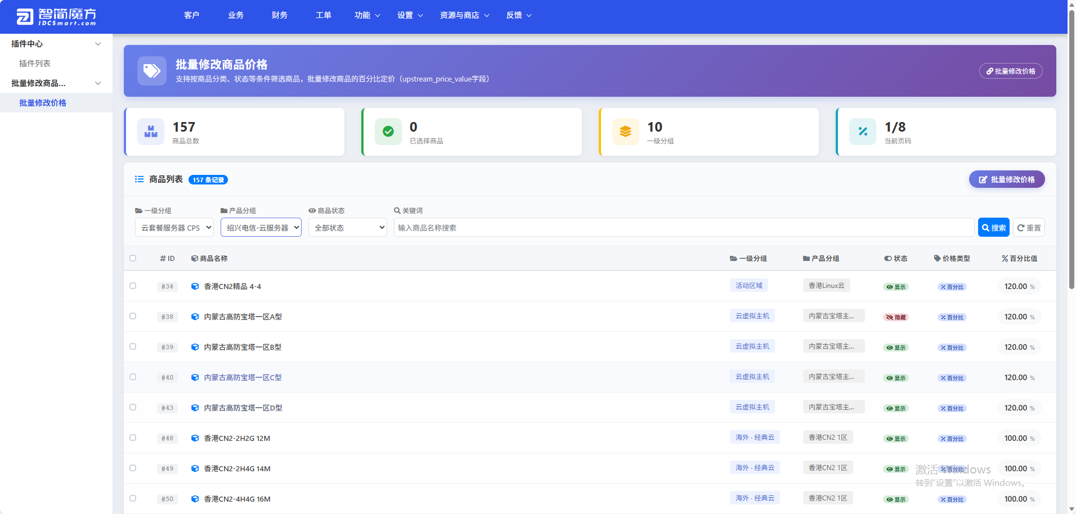Open the 财务 navigation item
The height and width of the screenshot is (514, 1076).
tap(280, 15)
